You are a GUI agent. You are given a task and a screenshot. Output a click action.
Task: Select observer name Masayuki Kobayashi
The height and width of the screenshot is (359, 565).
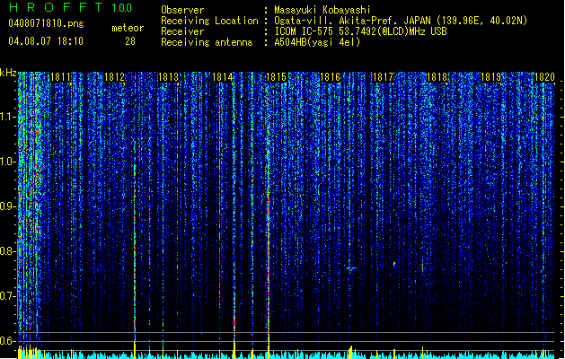322,10
